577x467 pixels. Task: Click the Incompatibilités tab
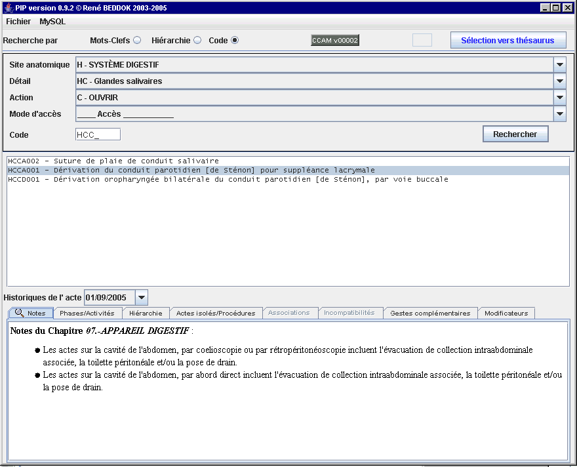[349, 313]
